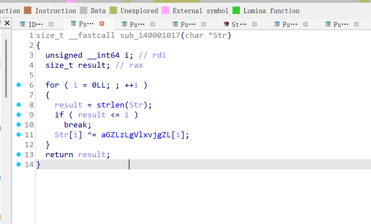Close the IDA View tab
371x224 pixels.
coord(51,24)
